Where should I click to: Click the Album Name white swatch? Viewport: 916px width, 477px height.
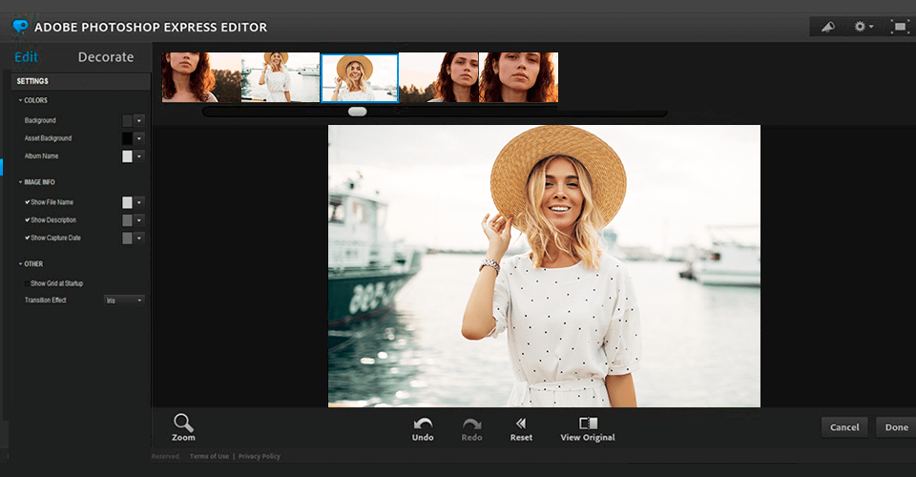pyautogui.click(x=127, y=156)
